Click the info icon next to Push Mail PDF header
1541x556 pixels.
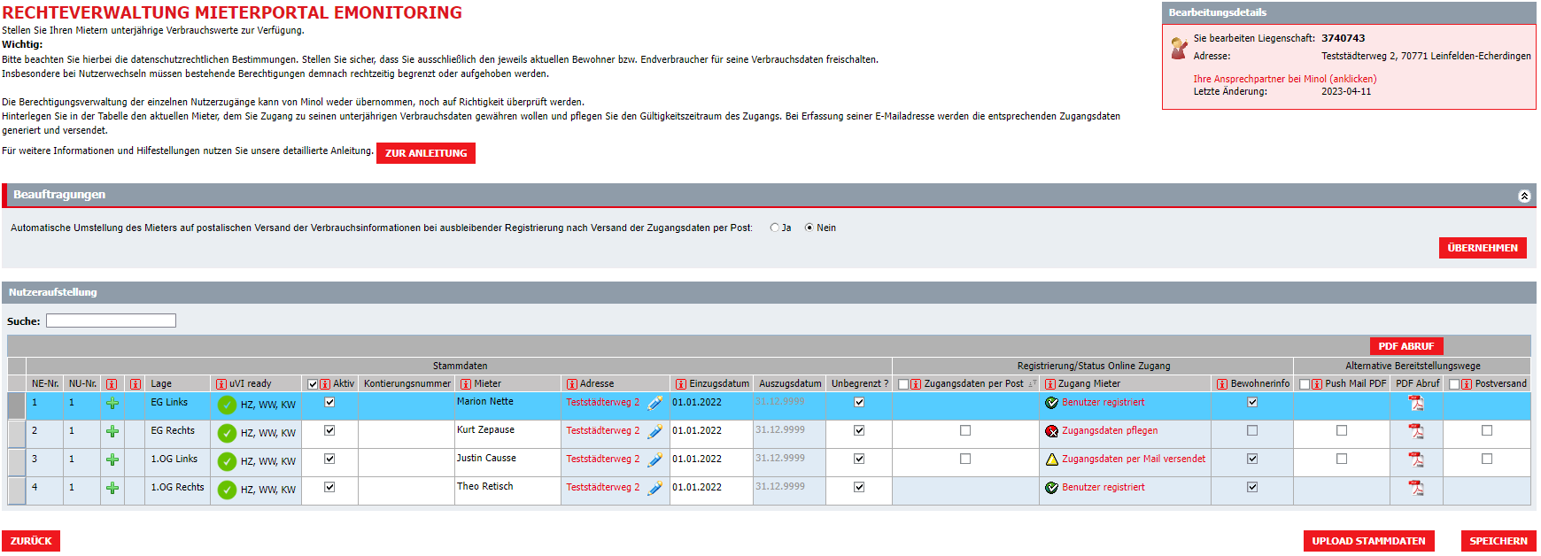point(1317,384)
